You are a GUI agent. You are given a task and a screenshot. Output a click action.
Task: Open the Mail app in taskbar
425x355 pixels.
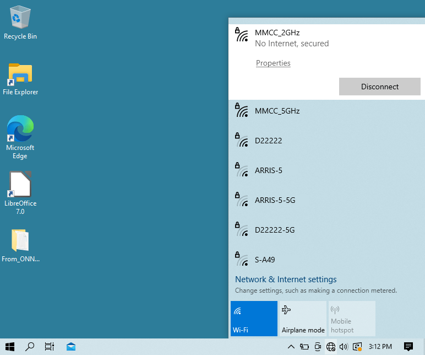click(71, 346)
